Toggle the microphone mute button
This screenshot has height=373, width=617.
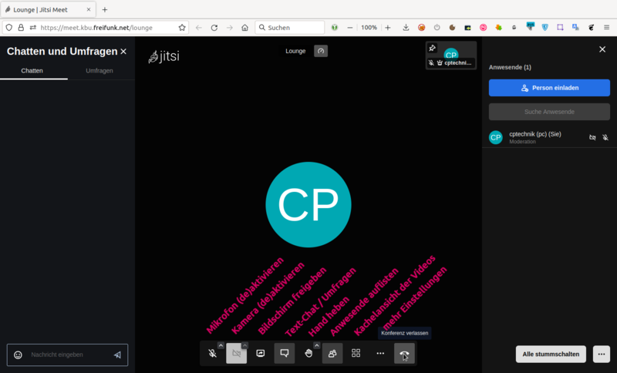click(x=212, y=354)
